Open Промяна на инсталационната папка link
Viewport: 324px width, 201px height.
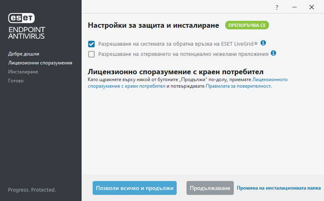click(278, 188)
